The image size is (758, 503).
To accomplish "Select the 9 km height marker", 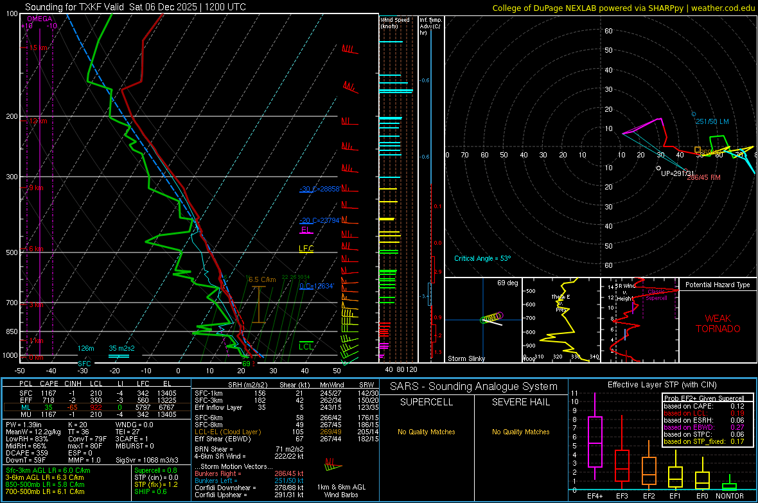I will point(36,188).
